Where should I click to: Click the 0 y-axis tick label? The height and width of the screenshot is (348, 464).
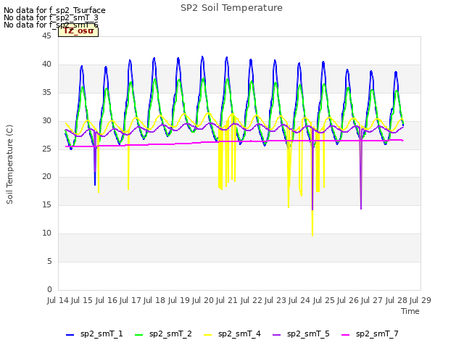point(49,290)
